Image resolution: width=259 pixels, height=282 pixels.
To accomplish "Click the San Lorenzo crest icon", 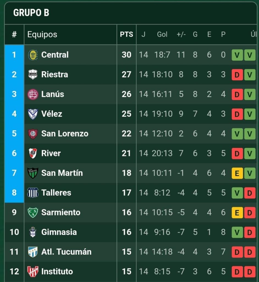I will 33,134.
